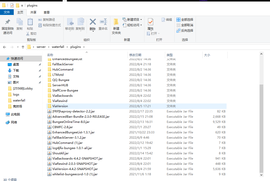Click the server breadcrumb in address bar
The image size is (270, 181).
click(x=41, y=47)
